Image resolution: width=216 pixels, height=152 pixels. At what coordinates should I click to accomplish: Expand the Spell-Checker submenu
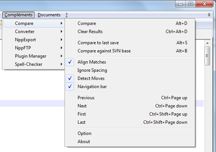pyautogui.click(x=34, y=64)
